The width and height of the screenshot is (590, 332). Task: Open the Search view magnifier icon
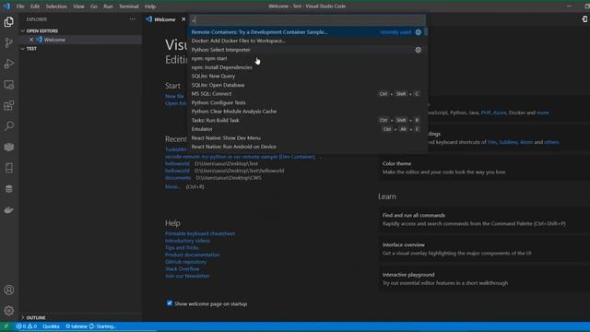9,125
